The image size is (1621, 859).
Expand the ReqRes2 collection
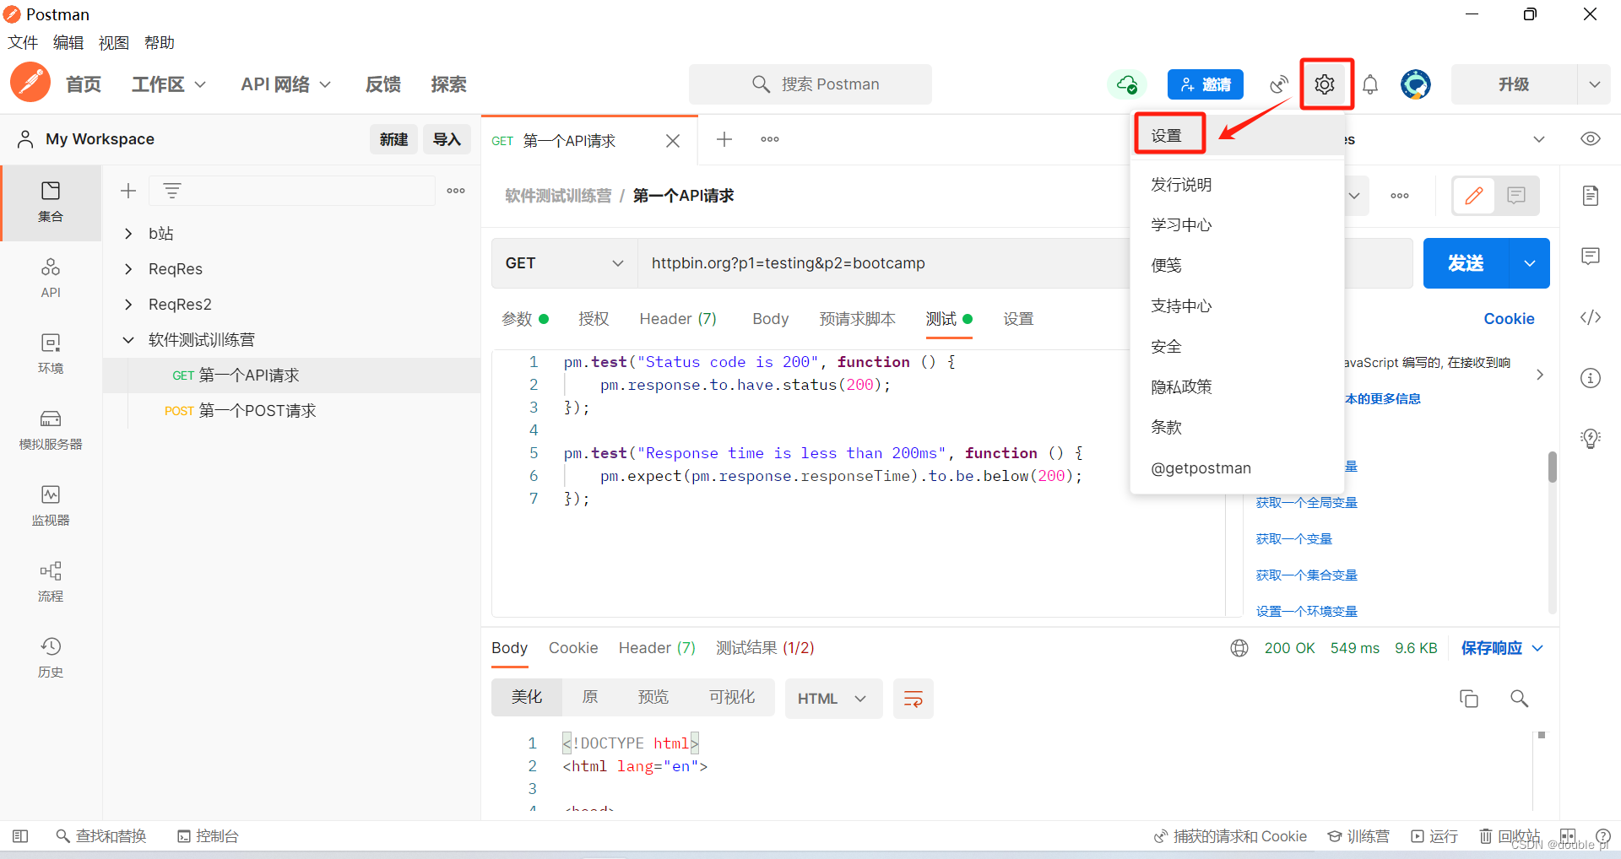tap(128, 305)
